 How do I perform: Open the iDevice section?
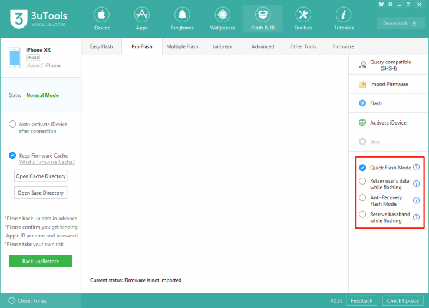101,19
